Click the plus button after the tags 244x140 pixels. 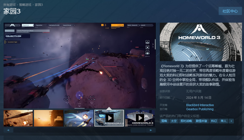[231, 121]
